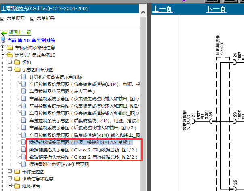The image size is (244, 191).
Task: Click folder icon of 部件定位图
Action: [17, 172]
